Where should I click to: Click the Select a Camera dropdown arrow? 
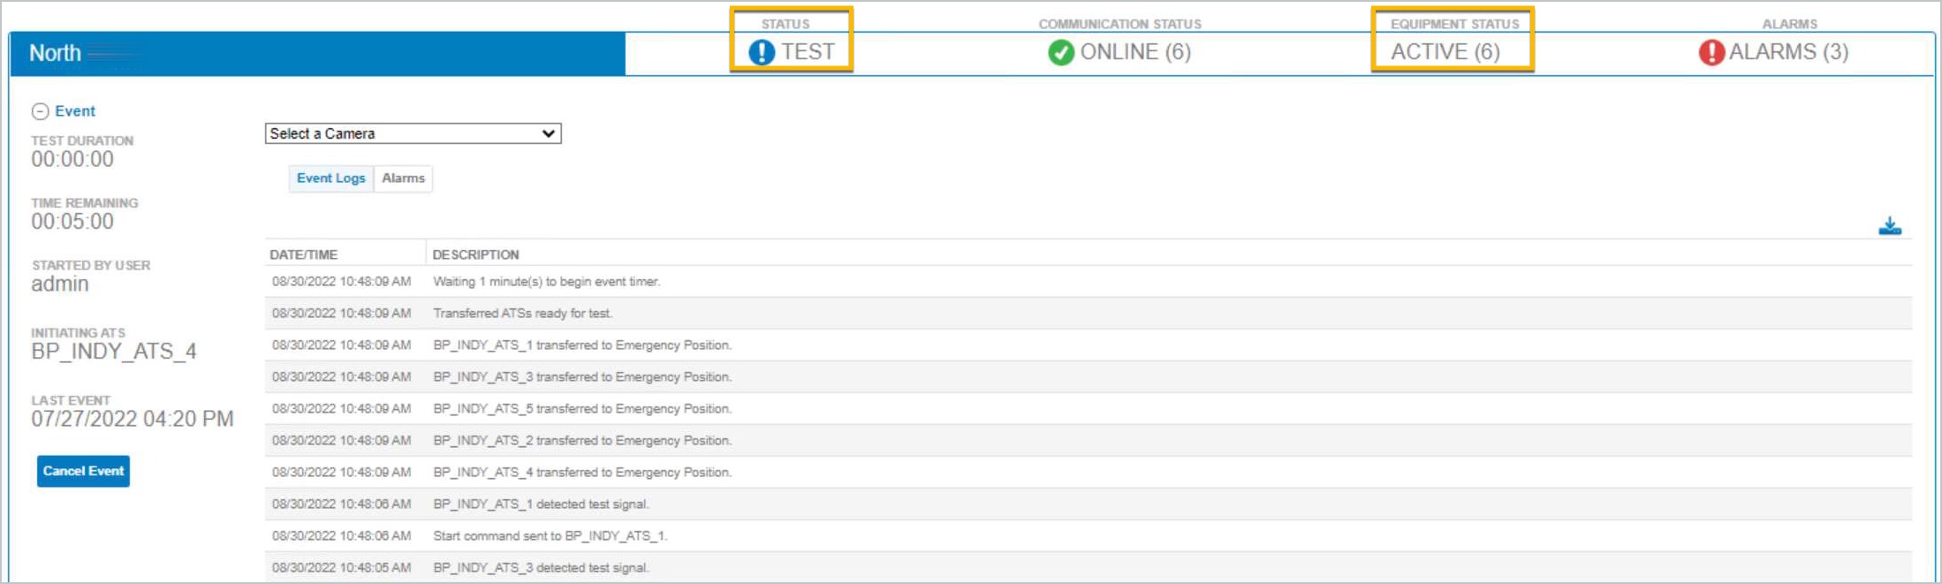549,133
